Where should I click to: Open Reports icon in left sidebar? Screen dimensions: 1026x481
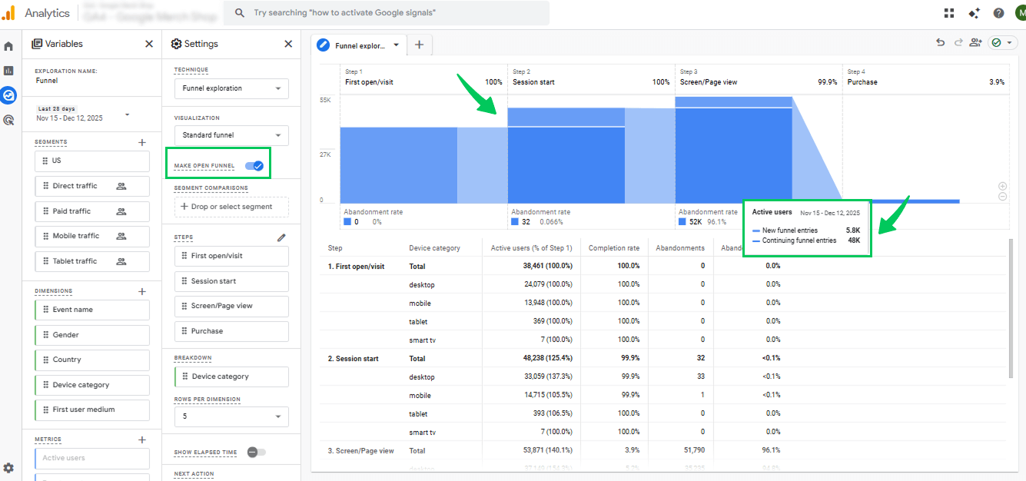coord(8,71)
